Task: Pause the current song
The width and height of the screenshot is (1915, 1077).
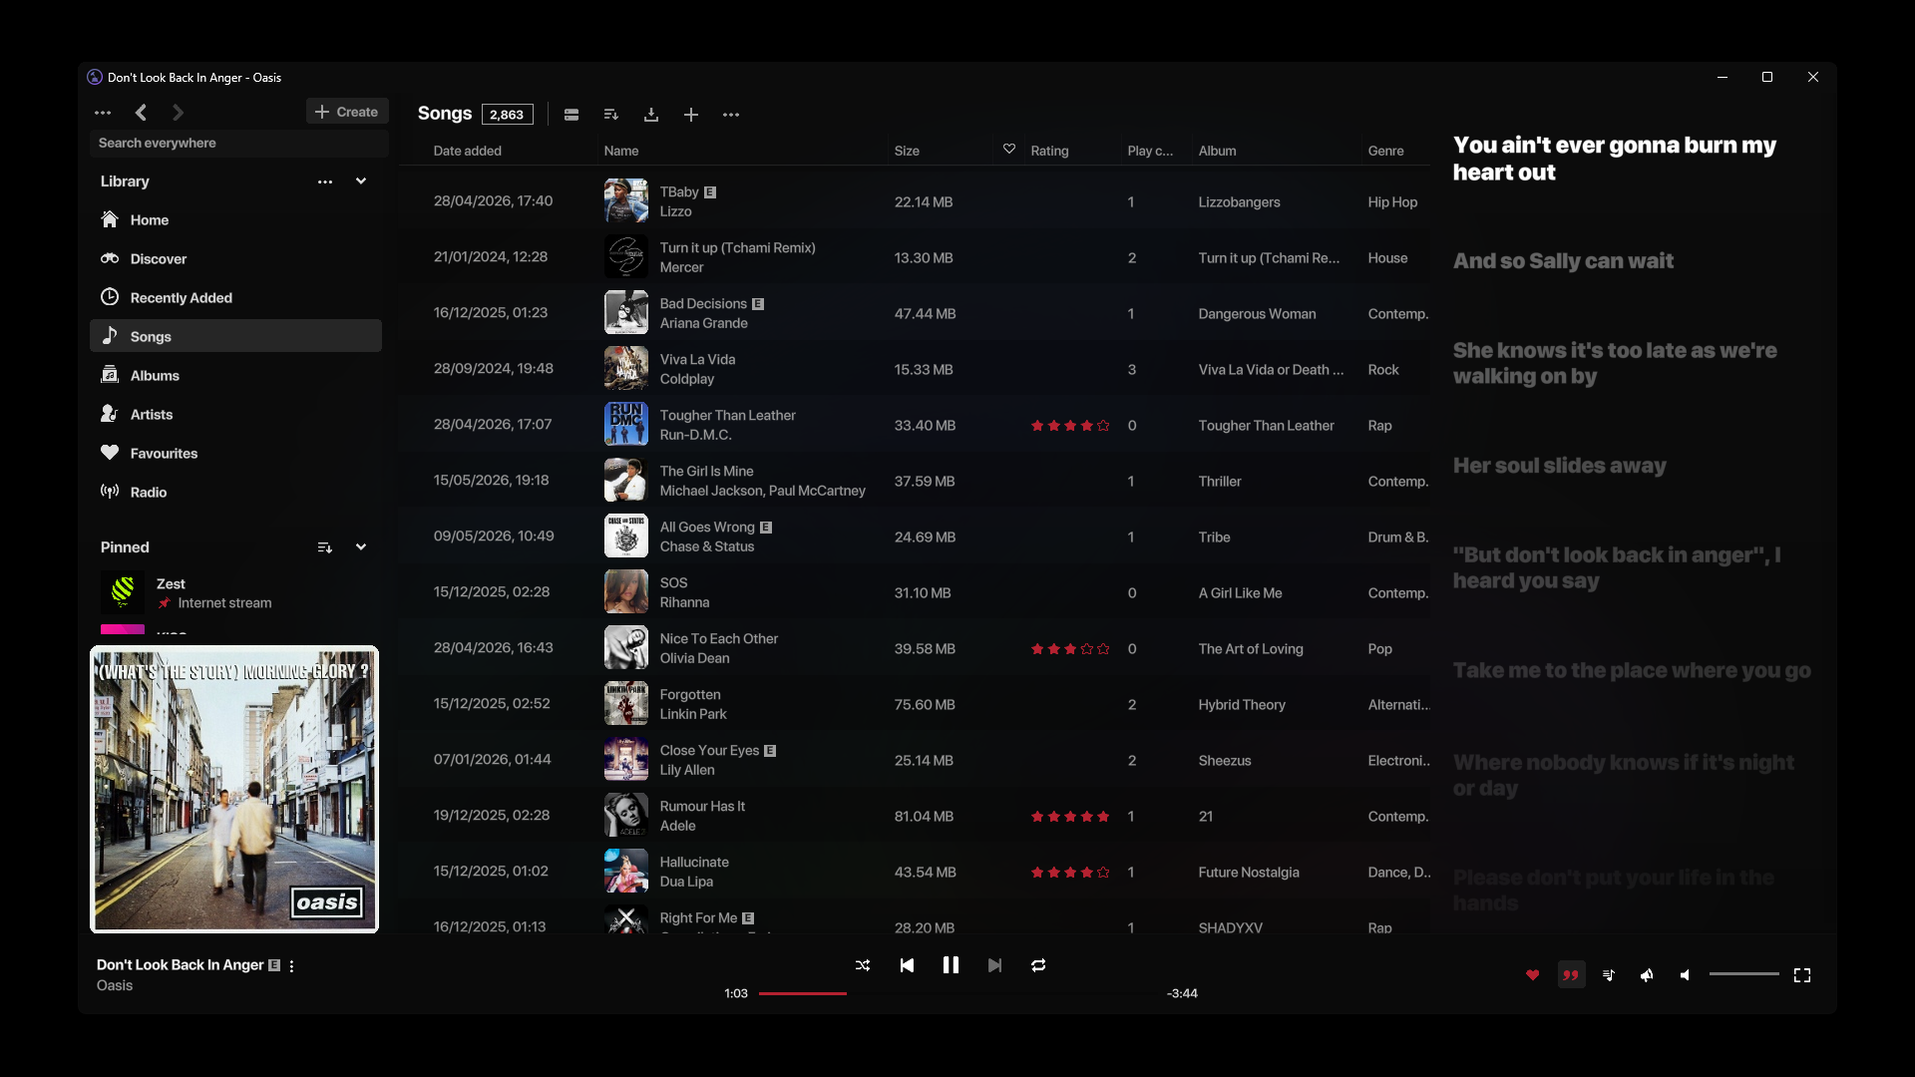Action: pos(951,965)
